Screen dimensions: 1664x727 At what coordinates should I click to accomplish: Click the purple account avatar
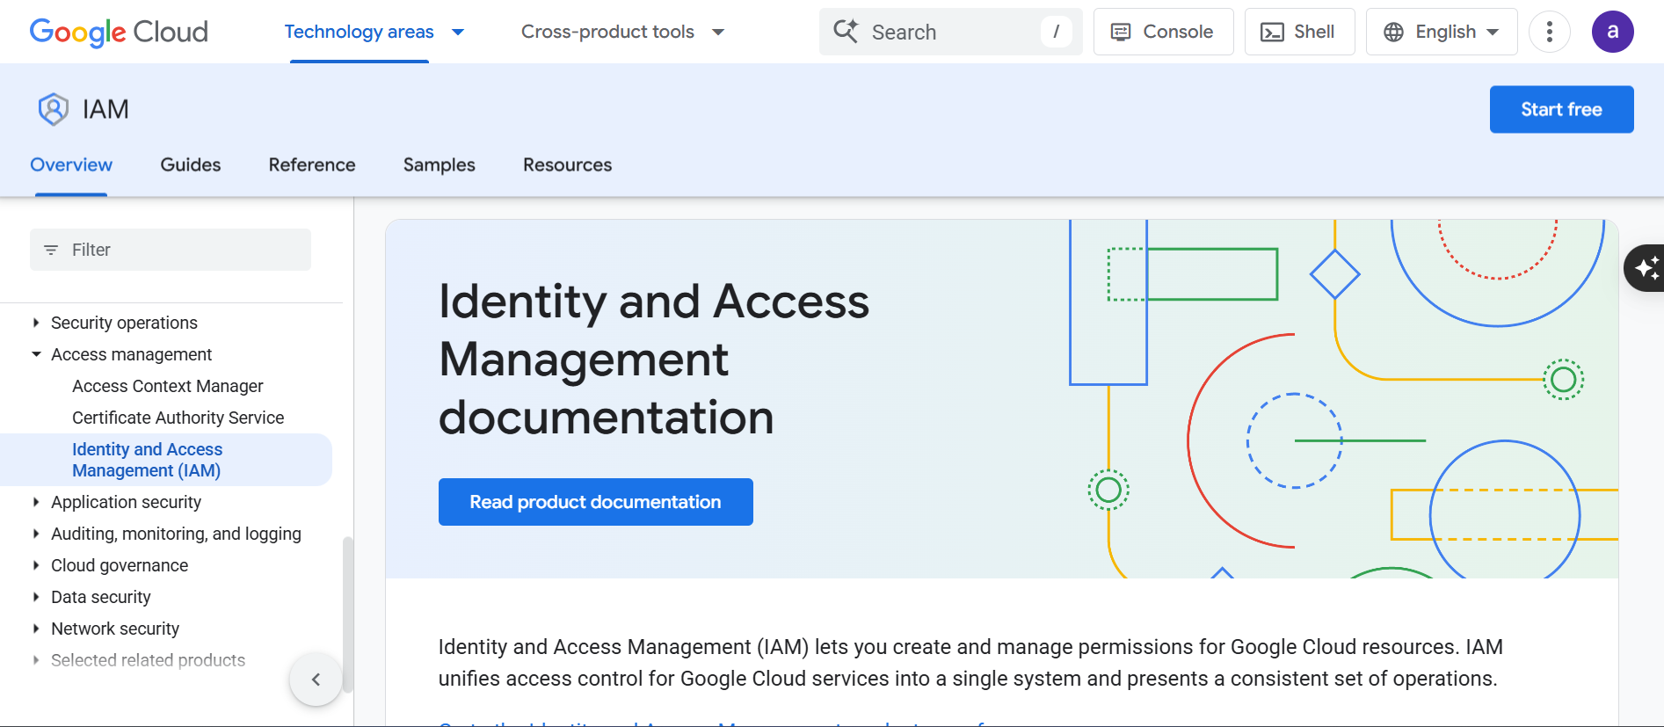click(x=1612, y=32)
